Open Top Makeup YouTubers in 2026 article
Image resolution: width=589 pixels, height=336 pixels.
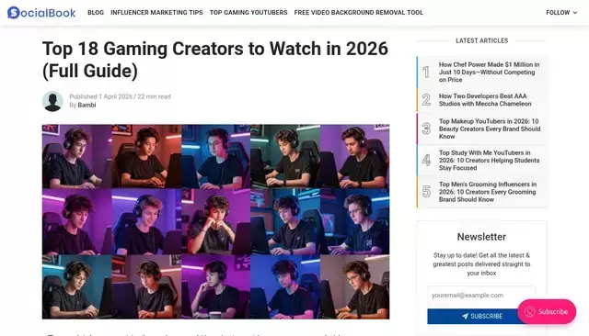[x=490, y=129]
